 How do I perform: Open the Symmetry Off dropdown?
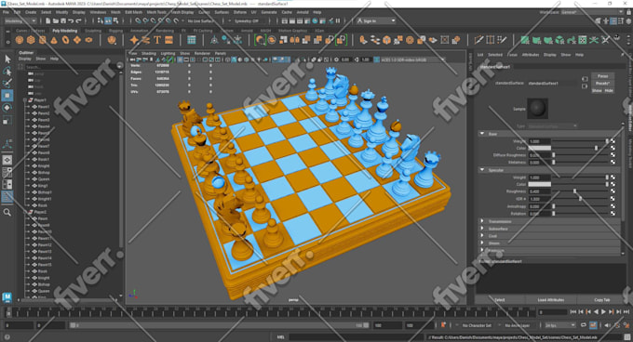[247, 21]
